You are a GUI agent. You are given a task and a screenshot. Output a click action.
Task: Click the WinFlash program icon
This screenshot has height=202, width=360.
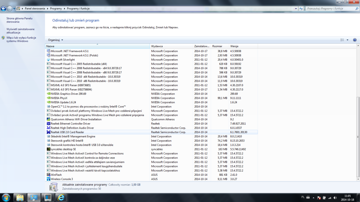(x=49, y=175)
